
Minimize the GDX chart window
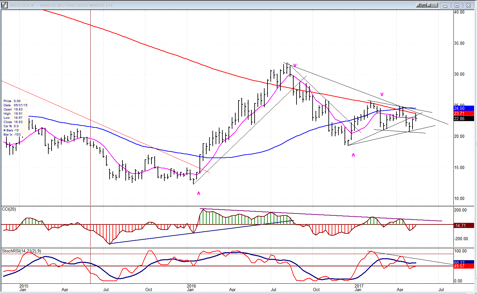445,5
